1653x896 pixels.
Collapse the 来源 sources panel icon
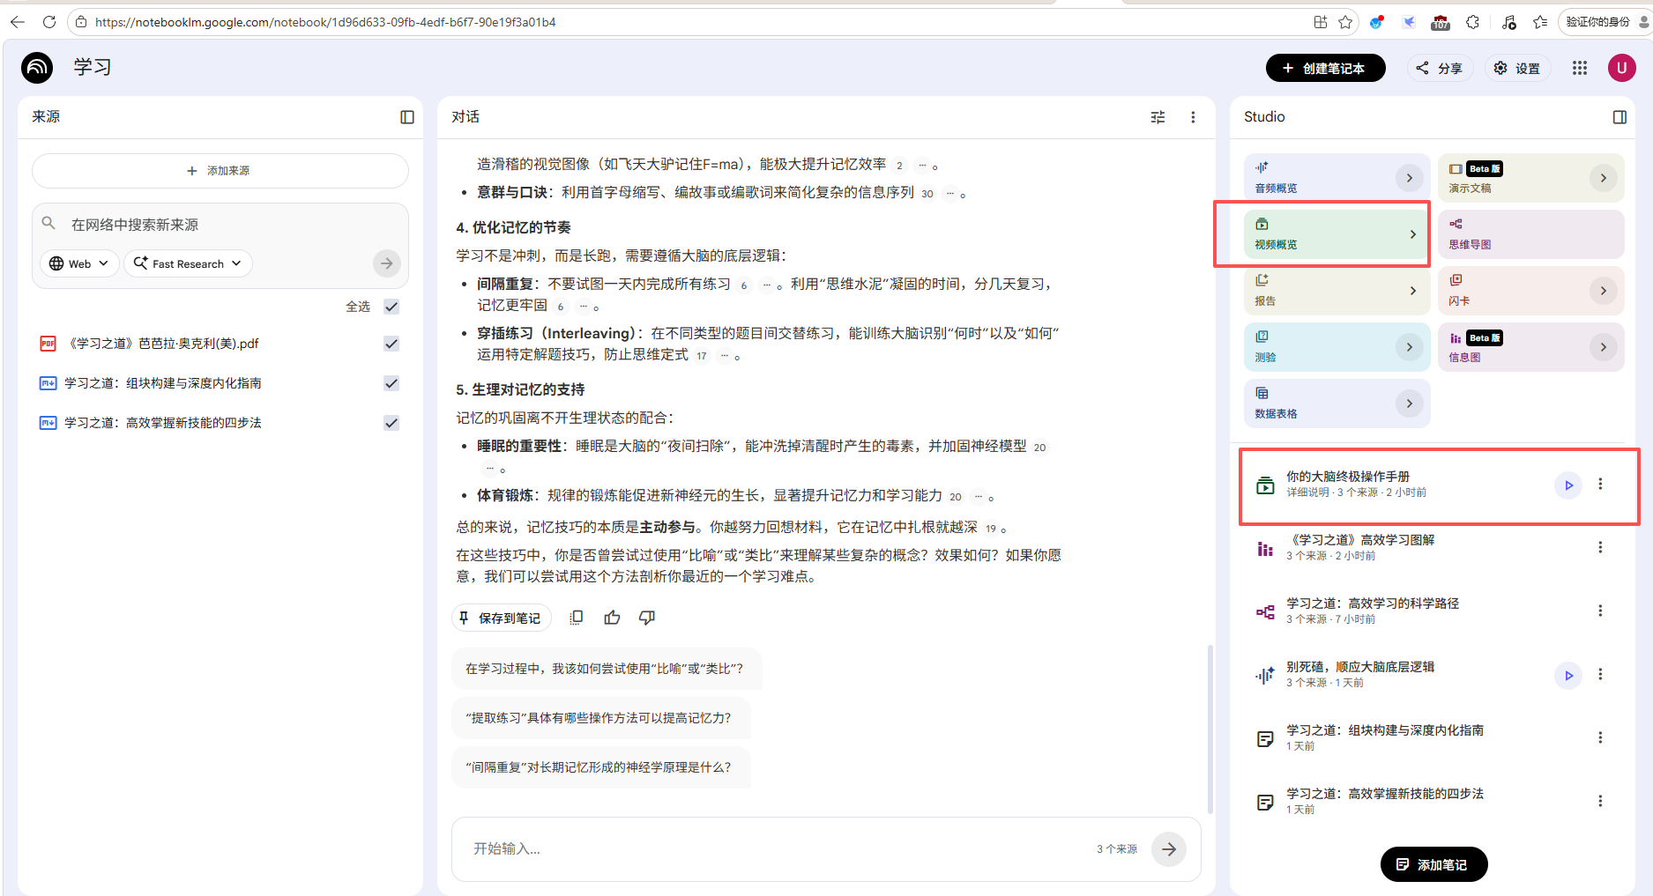[x=406, y=117]
